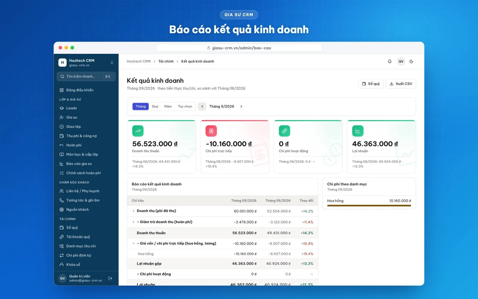Switch to the Năm period tab
The width and height of the screenshot is (478, 299).
click(168, 106)
